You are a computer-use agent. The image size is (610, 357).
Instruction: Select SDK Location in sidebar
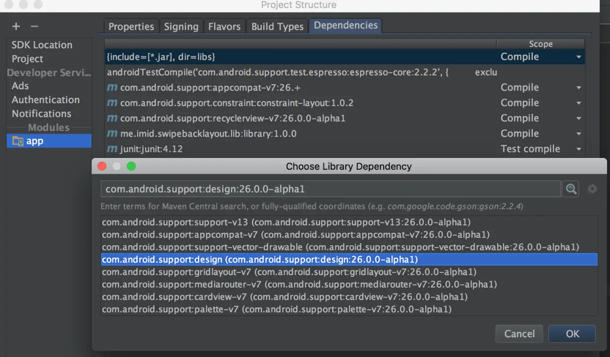42,45
